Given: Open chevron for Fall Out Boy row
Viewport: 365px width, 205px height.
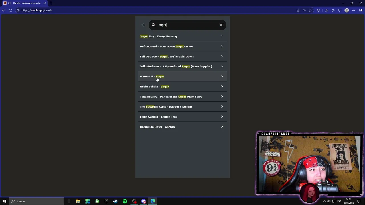Looking at the screenshot, I should coord(222,56).
